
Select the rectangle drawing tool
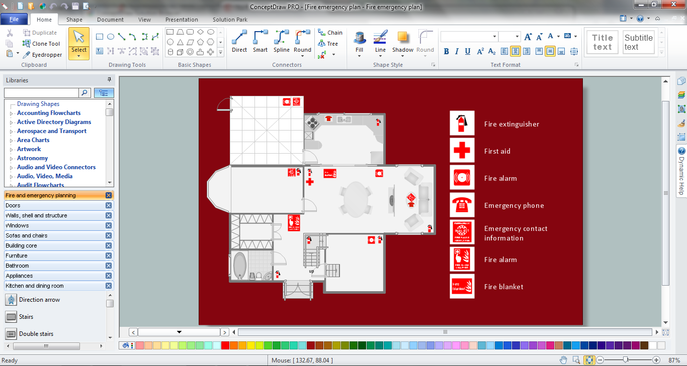pyautogui.click(x=100, y=37)
